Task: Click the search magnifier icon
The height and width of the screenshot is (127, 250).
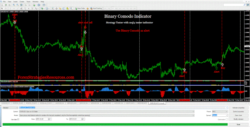Action: coord(245,5)
